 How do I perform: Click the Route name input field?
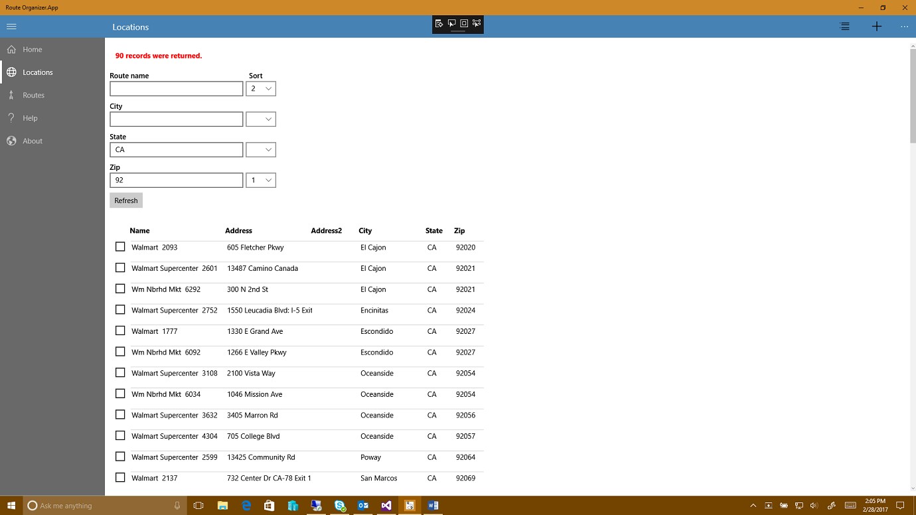click(177, 88)
